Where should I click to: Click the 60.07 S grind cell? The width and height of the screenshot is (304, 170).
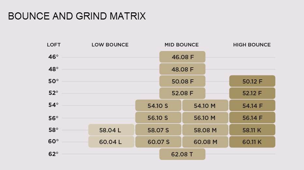pyautogui.click(x=158, y=142)
